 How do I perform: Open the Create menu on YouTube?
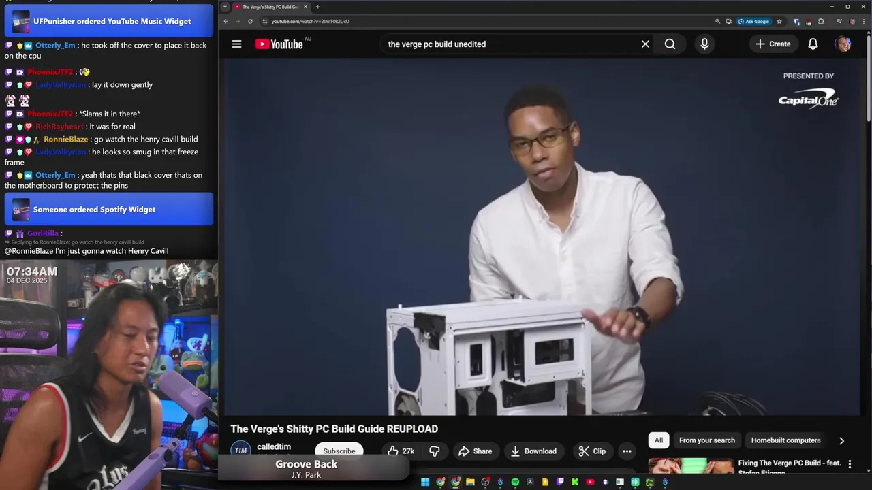(x=773, y=44)
